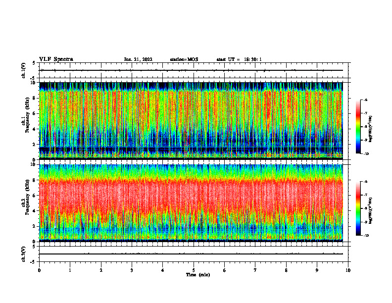Click the Time axis tick label "1"
Screen dimensions: 392x303
[x=70, y=270]
